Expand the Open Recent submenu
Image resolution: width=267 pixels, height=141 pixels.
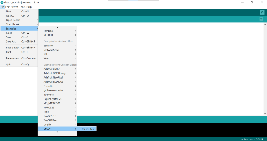13,20
